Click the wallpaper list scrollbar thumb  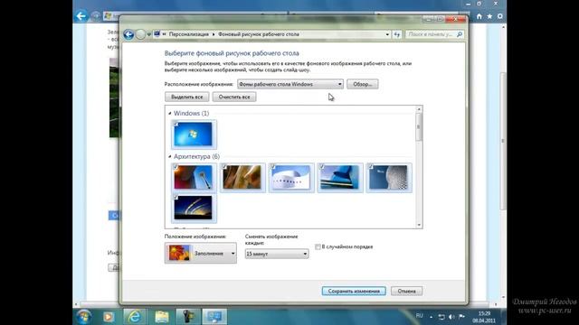coord(419,127)
